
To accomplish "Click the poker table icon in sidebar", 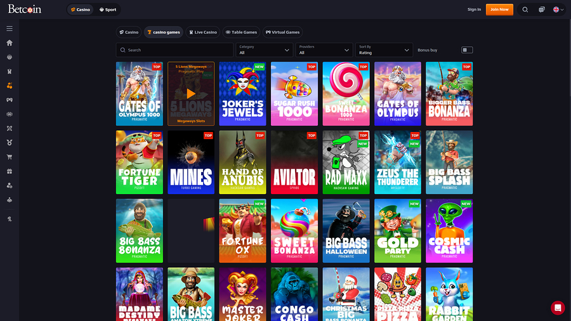I will 10,114.
